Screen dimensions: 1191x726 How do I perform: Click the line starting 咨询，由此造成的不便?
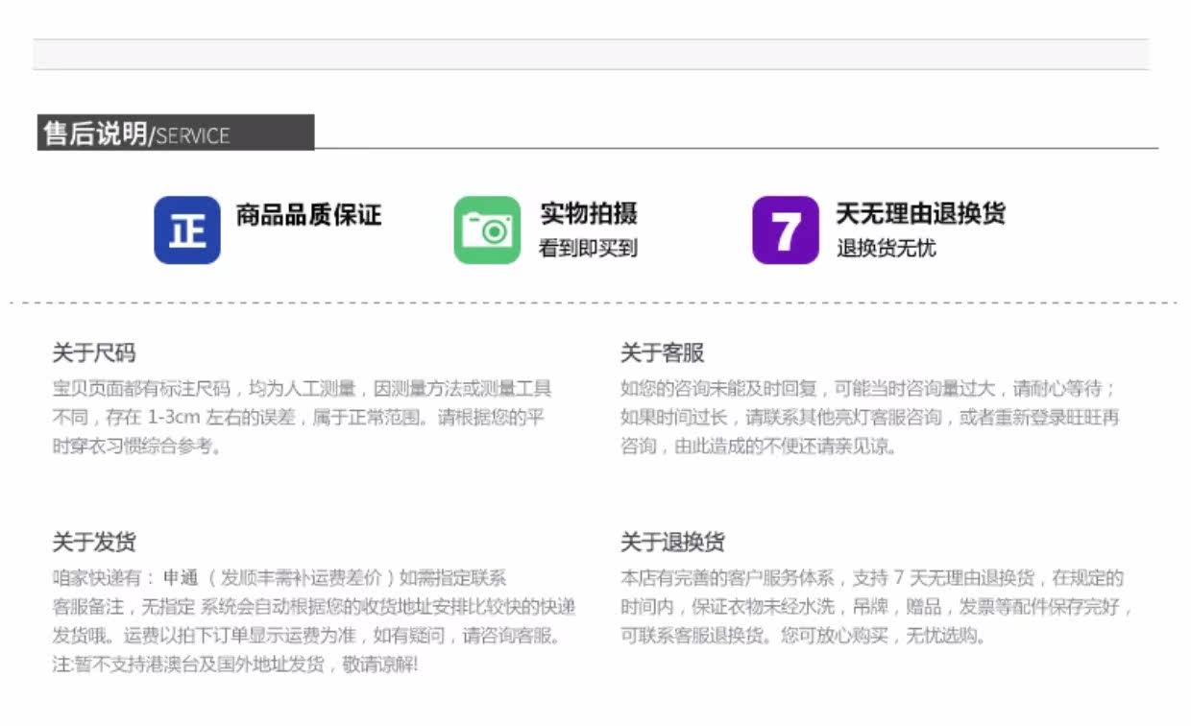759,447
